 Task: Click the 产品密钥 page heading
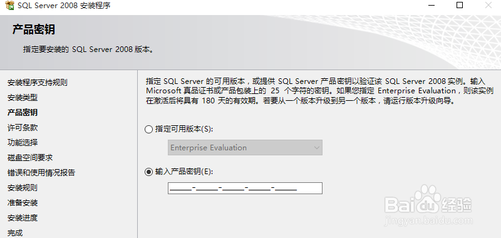click(x=34, y=29)
